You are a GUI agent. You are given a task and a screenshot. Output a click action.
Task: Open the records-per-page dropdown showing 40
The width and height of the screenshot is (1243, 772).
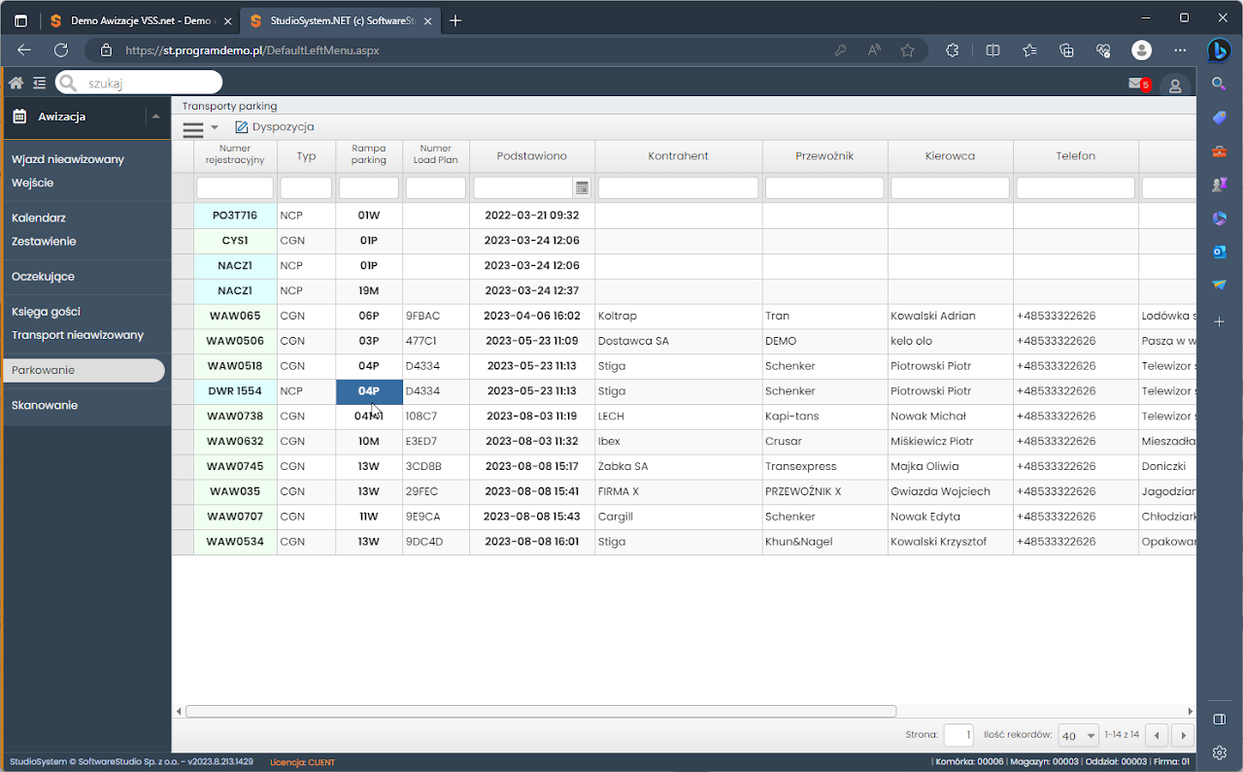coord(1078,735)
